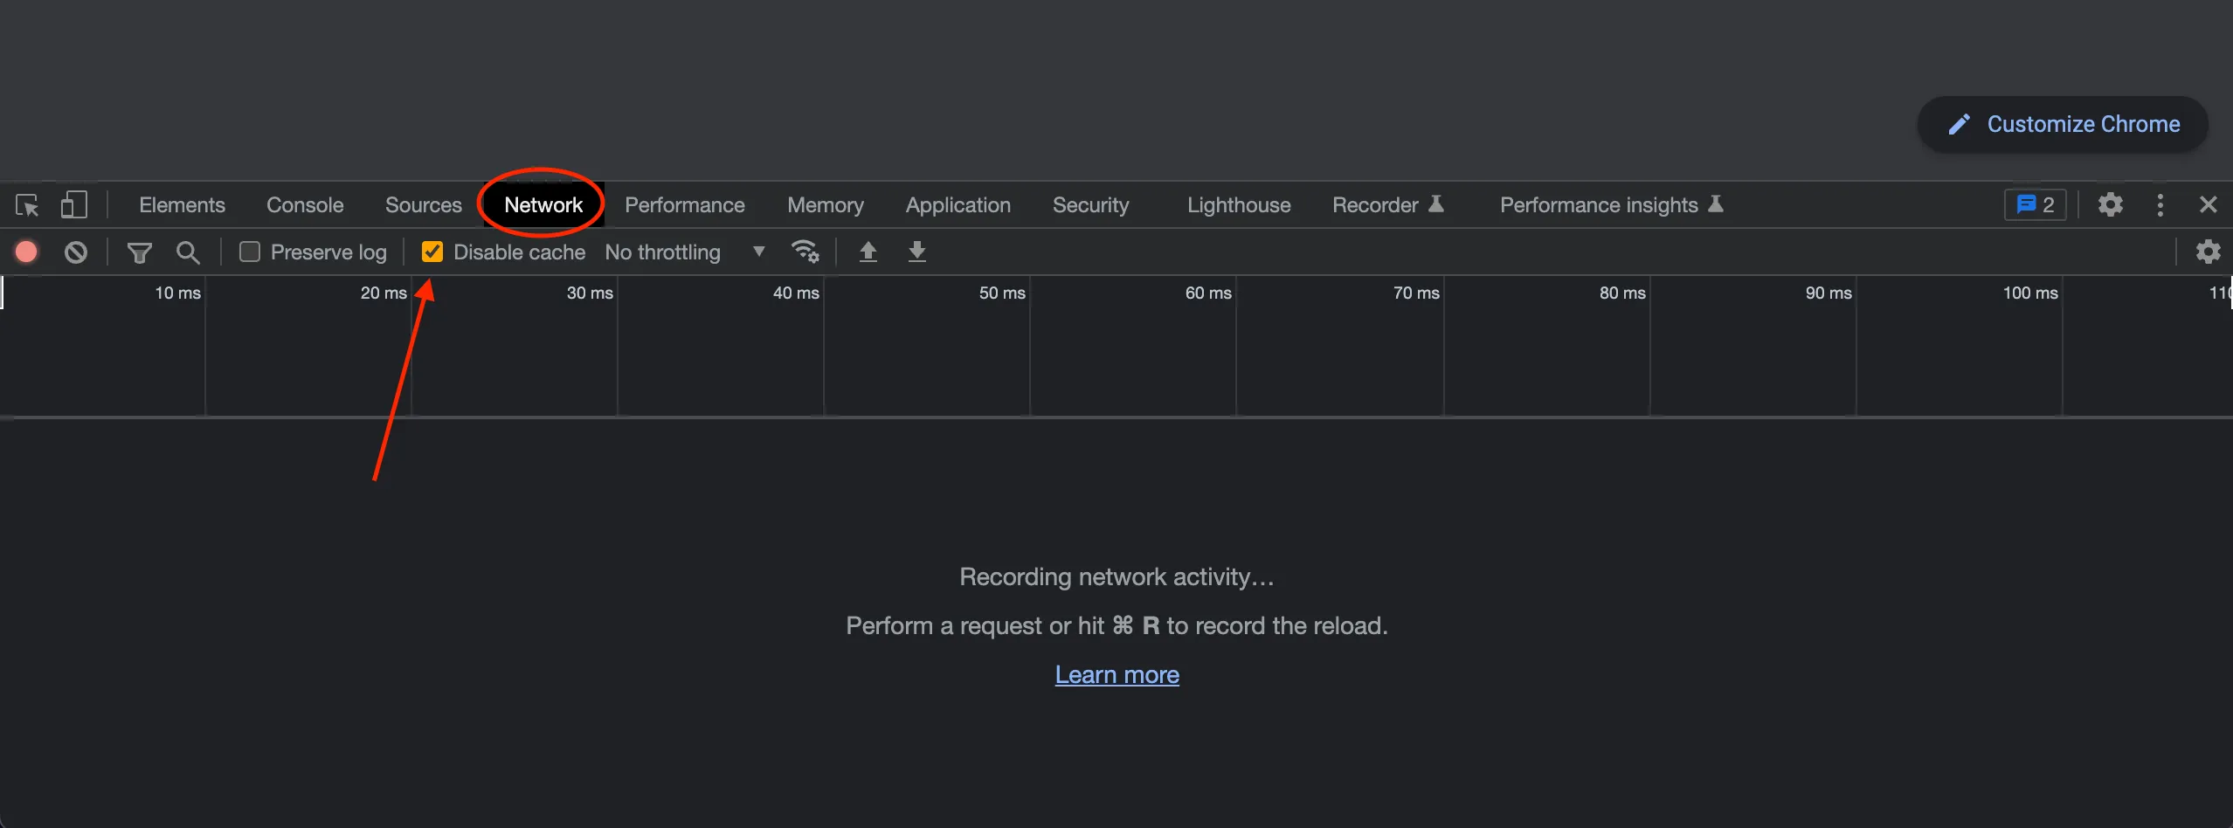Click the Customize Chrome button
2233x828 pixels.
[x=2062, y=124]
